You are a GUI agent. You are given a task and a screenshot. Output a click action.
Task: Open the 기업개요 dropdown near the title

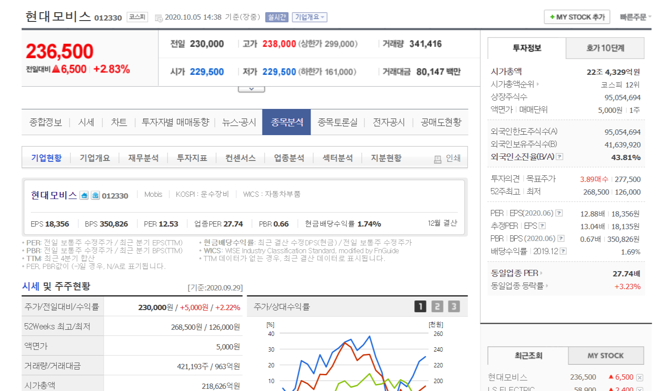pyautogui.click(x=310, y=17)
